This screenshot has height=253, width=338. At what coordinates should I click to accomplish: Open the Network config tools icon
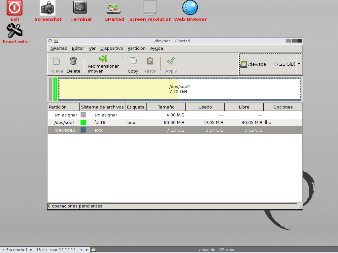pos(15,31)
